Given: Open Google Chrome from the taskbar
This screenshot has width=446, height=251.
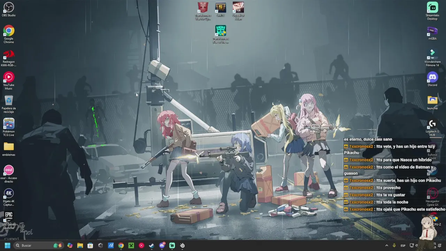Looking at the screenshot, I should point(121,245).
